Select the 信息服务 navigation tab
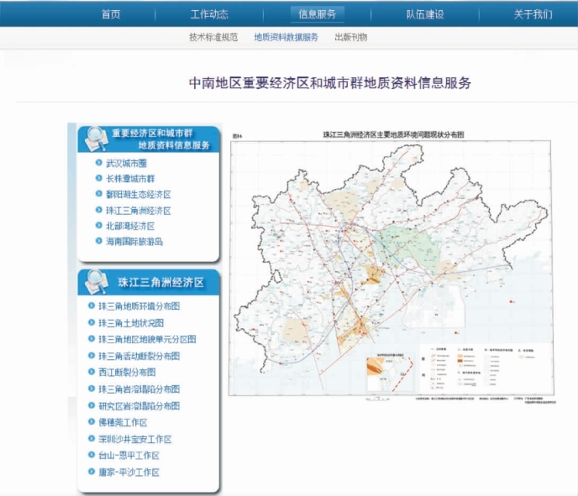This screenshot has width=578, height=496. [x=317, y=14]
